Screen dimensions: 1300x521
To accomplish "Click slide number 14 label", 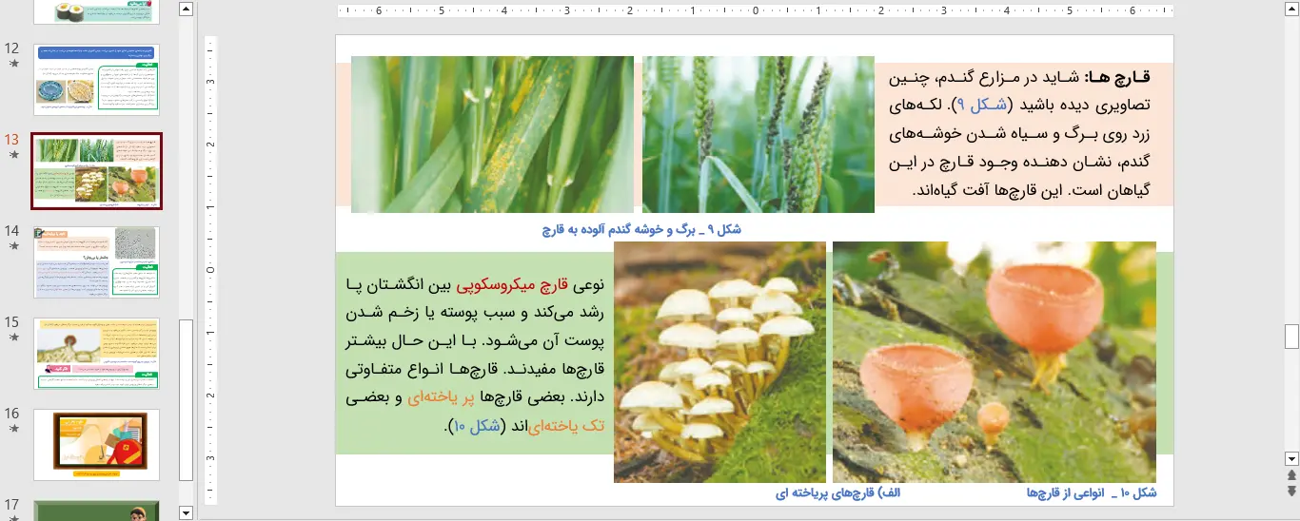I will (x=12, y=230).
